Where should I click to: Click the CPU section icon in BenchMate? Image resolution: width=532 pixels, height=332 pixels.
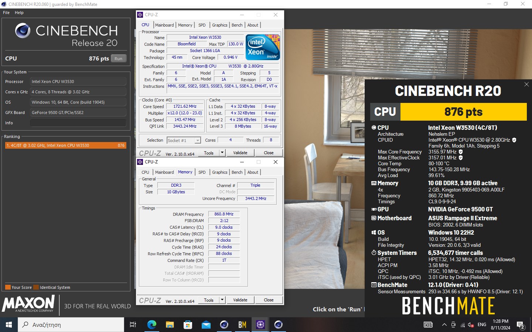(x=374, y=128)
